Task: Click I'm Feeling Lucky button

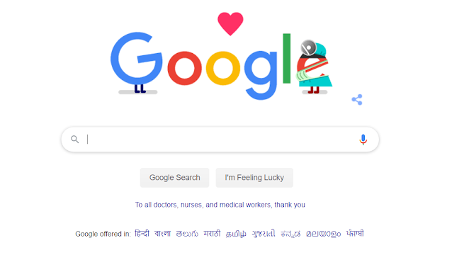Action: [254, 178]
